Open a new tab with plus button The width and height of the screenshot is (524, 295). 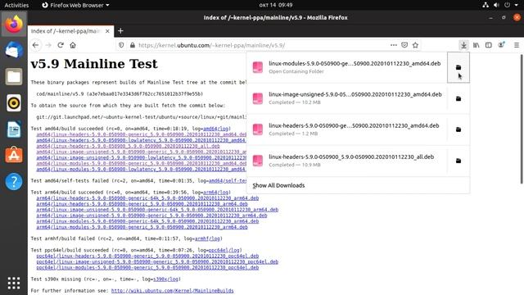click(120, 31)
